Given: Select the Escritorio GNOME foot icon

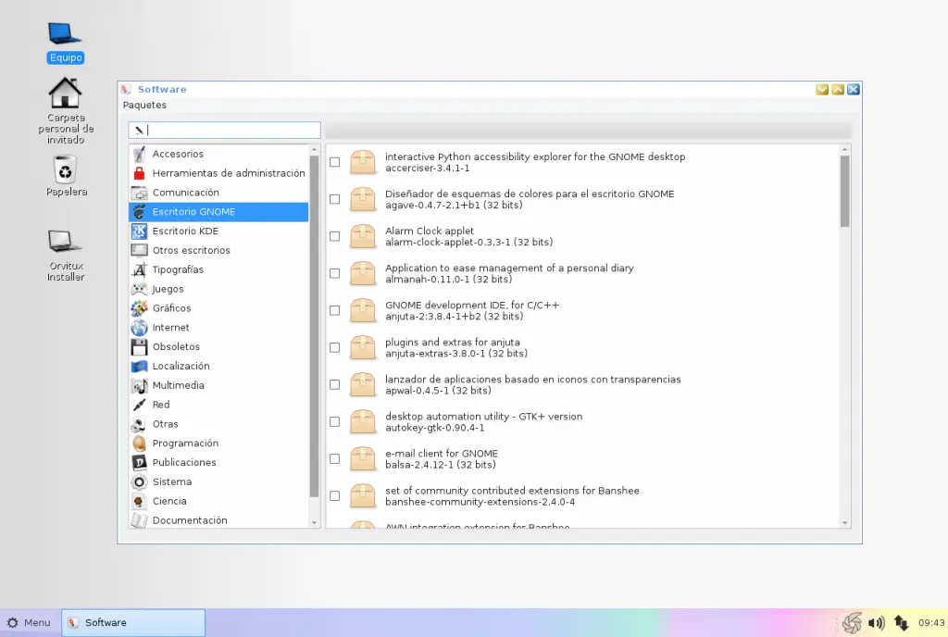Looking at the screenshot, I should coord(139,212).
